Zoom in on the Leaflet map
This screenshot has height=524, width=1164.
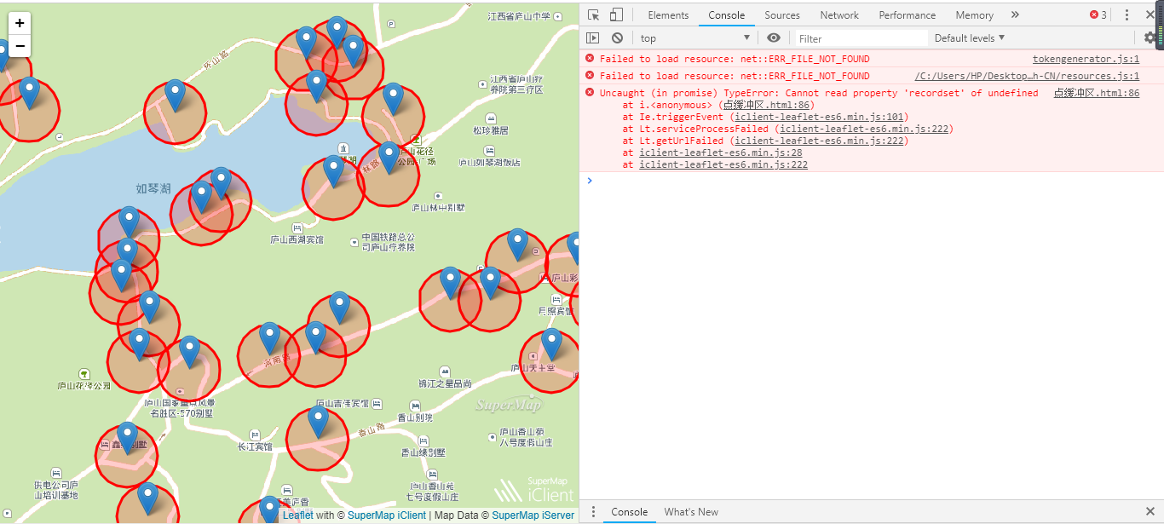20,24
